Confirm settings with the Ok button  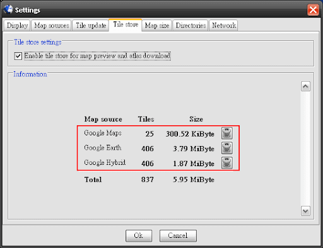click(x=139, y=235)
